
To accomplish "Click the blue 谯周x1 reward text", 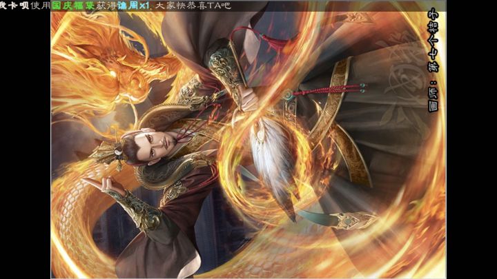I will point(133,6).
